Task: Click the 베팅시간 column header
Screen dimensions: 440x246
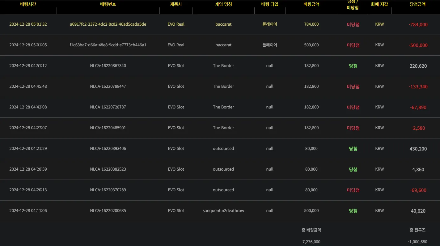Action: 28,4
